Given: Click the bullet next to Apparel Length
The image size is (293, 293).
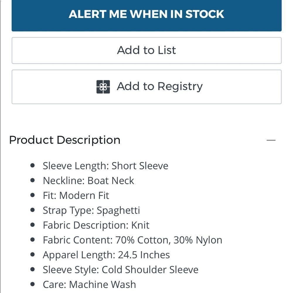Looking at the screenshot, I should pyautogui.click(x=33, y=255).
